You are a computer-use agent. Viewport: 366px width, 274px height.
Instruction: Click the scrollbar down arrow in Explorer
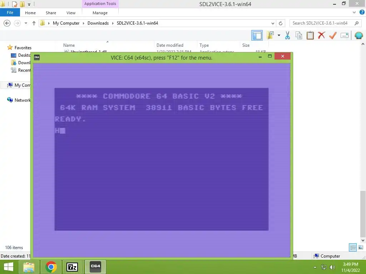point(363,240)
